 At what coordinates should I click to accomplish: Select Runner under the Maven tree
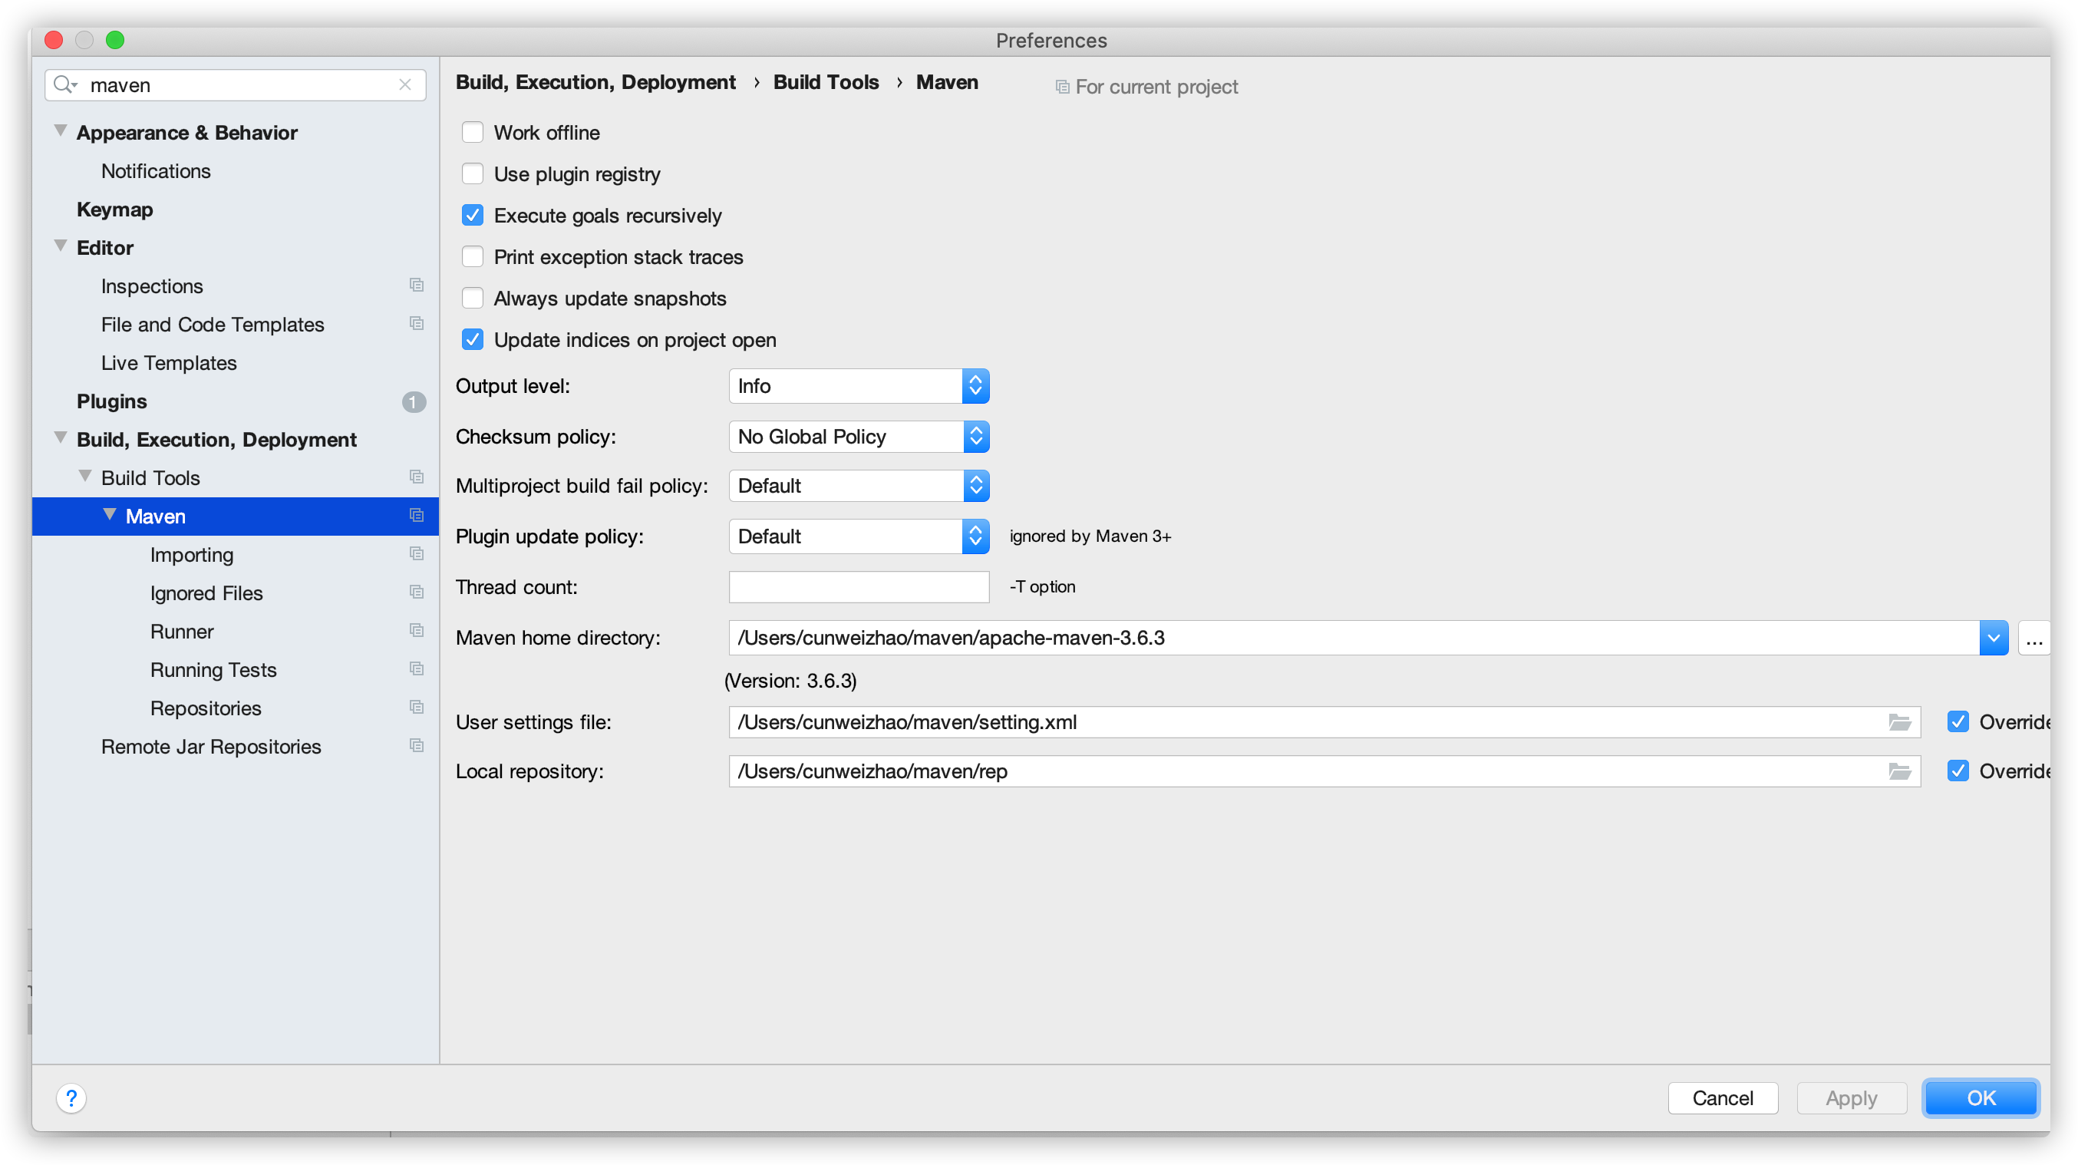(x=182, y=631)
